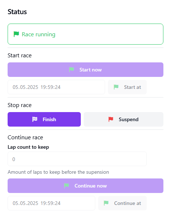The width and height of the screenshot is (171, 218).
Task: Focus the Start race date-time field
Action: [56, 87]
